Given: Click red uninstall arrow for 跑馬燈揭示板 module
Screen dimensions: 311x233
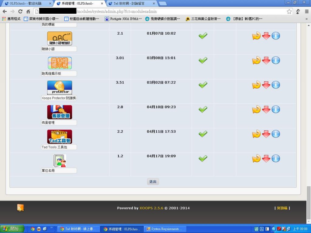Looking at the screenshot, I should 266,60.
